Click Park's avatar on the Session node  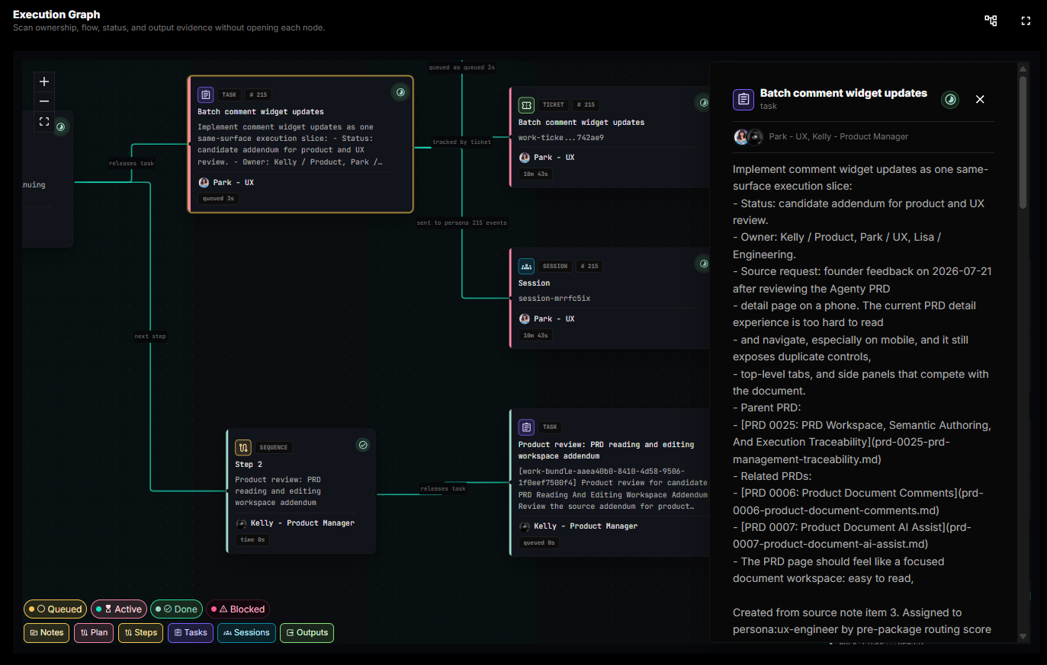[x=525, y=319]
